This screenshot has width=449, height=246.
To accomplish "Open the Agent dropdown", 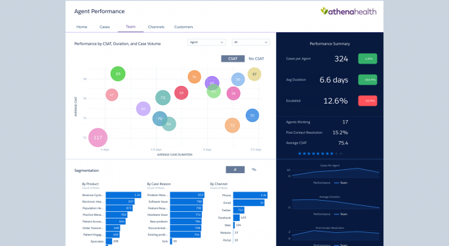I will point(206,42).
